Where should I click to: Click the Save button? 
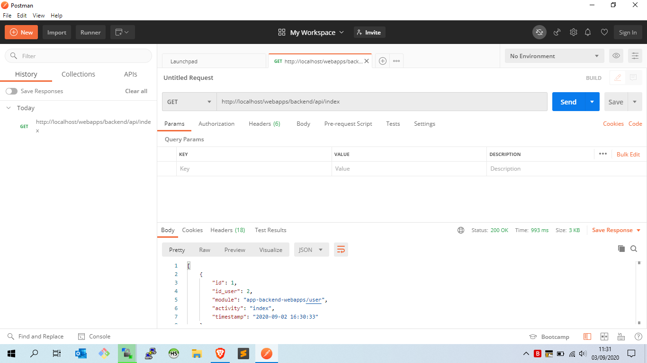[x=616, y=102]
